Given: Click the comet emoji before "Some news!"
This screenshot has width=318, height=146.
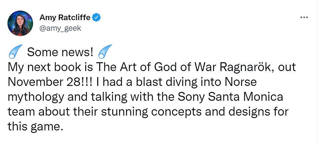Looking at the screenshot, I should click(x=16, y=52).
